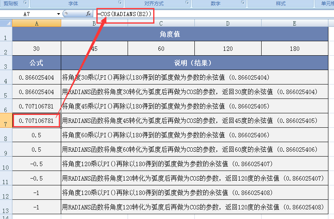Screen dimensions: 334x219
Task: Open the Number group dialog launcher
Action: coord(242,2)
